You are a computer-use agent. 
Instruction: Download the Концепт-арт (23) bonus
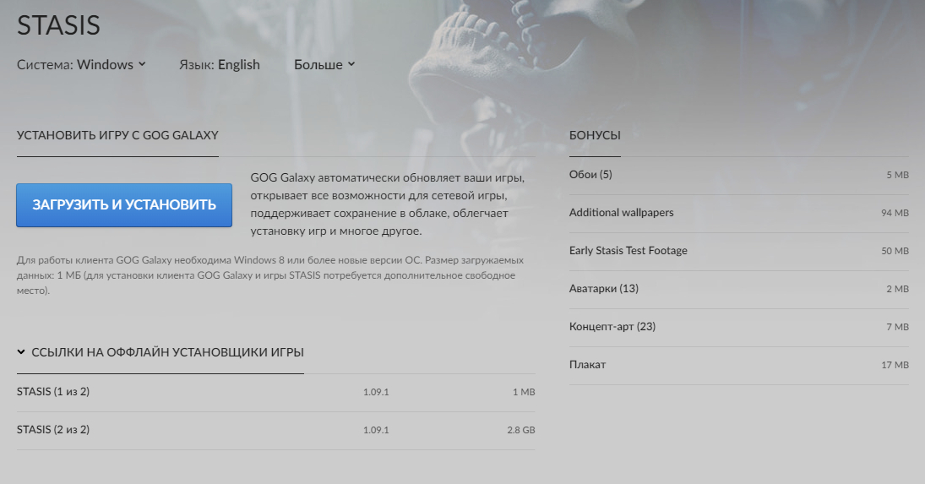pyautogui.click(x=738, y=327)
